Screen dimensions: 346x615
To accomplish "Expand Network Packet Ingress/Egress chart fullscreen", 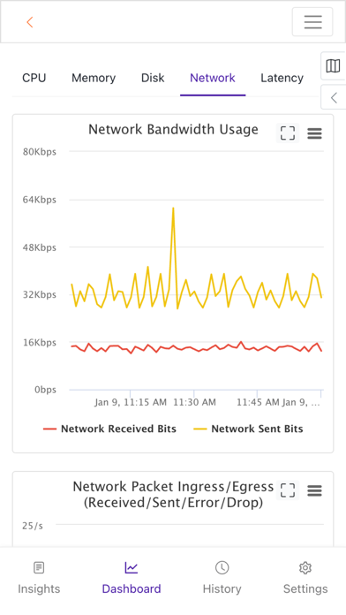I will (288, 490).
